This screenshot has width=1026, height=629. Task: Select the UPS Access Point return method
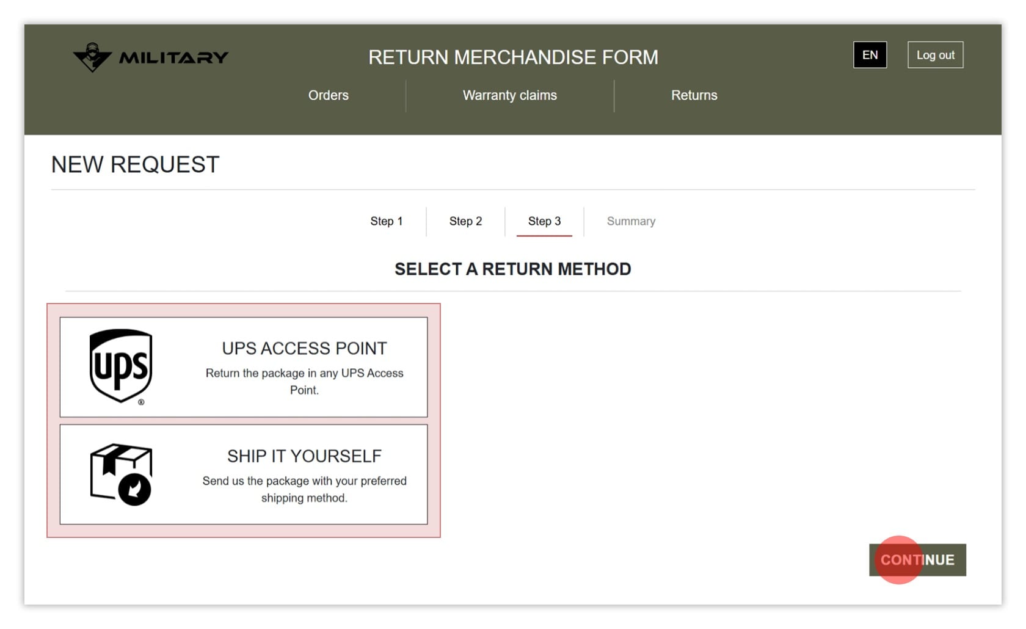tap(244, 367)
